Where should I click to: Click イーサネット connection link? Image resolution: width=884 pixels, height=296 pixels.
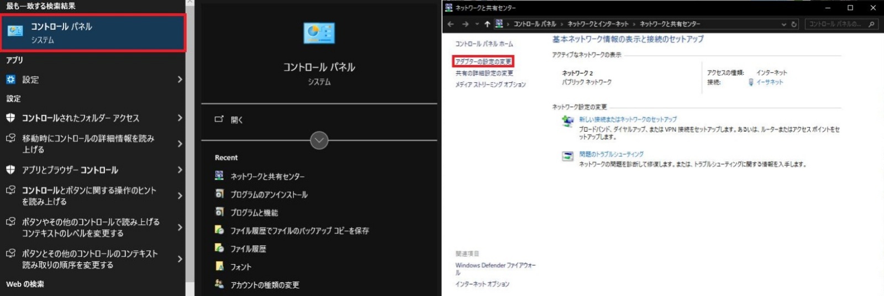tap(770, 82)
